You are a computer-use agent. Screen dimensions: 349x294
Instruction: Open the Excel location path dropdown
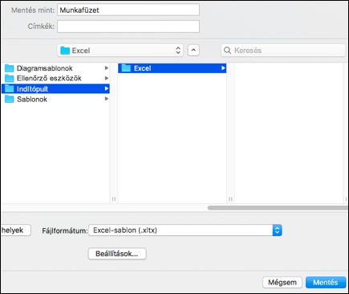click(x=120, y=51)
